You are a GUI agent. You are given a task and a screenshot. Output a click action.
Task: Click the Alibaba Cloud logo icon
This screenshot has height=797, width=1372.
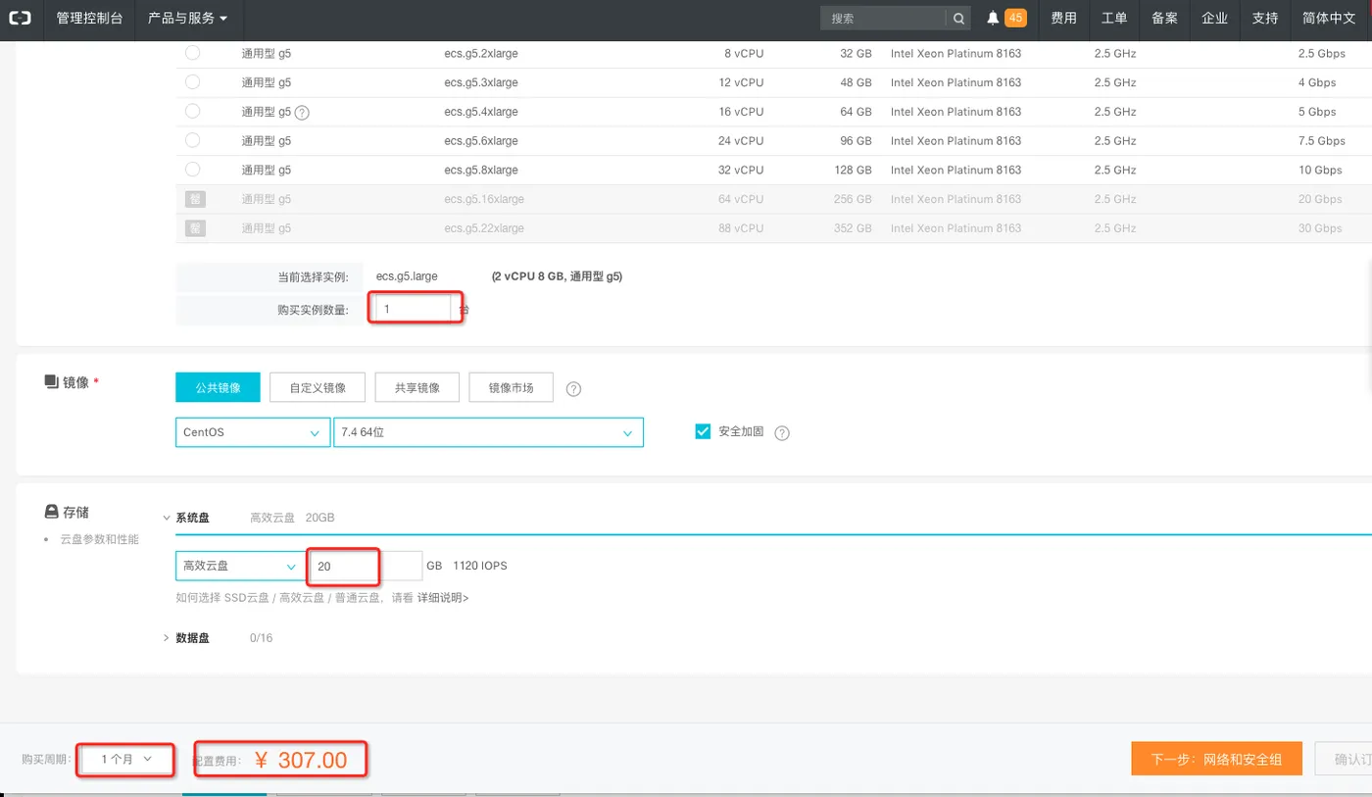point(20,19)
